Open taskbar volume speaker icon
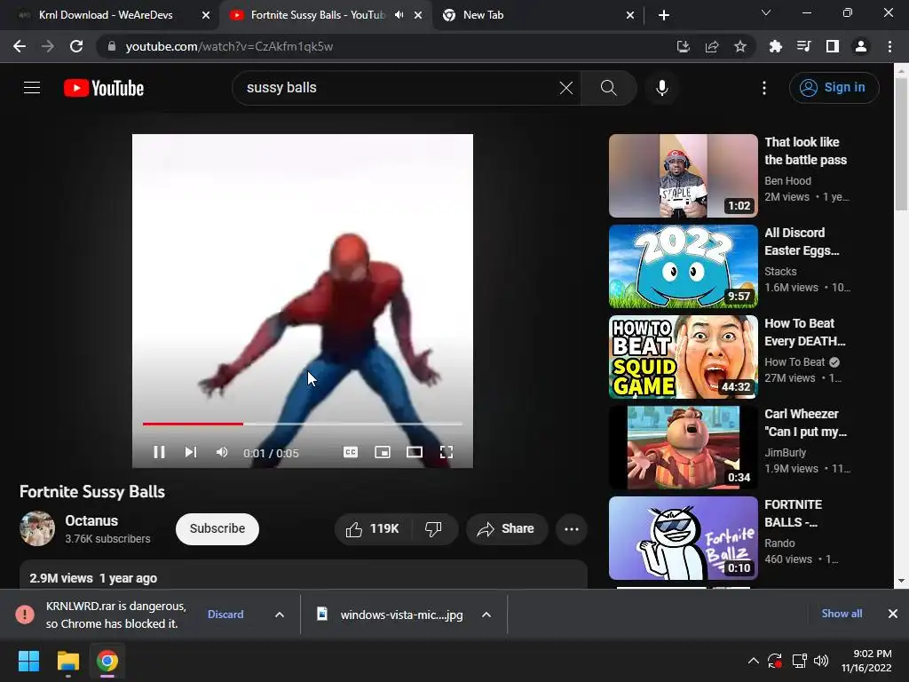Viewport: 909px width, 682px height. (821, 661)
